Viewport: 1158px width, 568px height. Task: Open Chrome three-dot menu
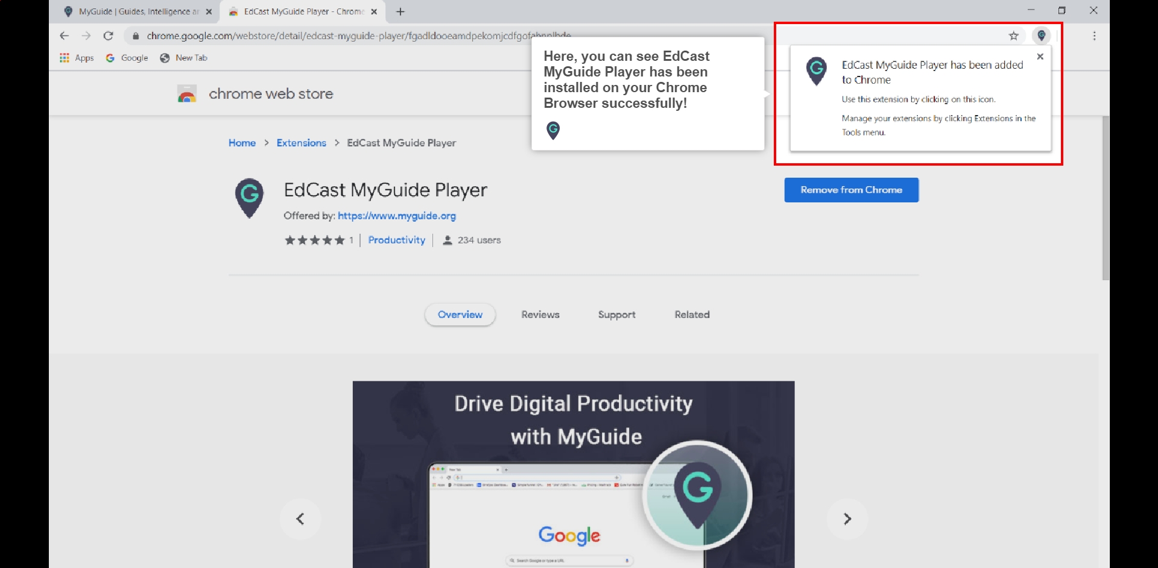[1095, 36]
